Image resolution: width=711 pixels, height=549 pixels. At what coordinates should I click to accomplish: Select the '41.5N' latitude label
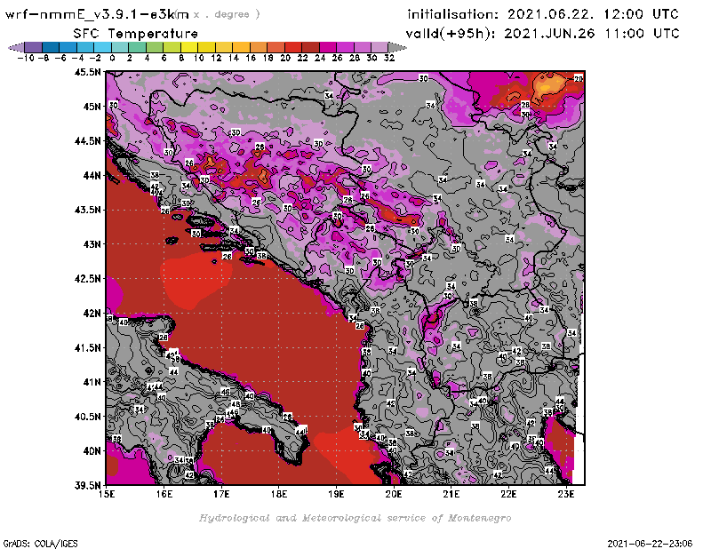tap(87, 347)
